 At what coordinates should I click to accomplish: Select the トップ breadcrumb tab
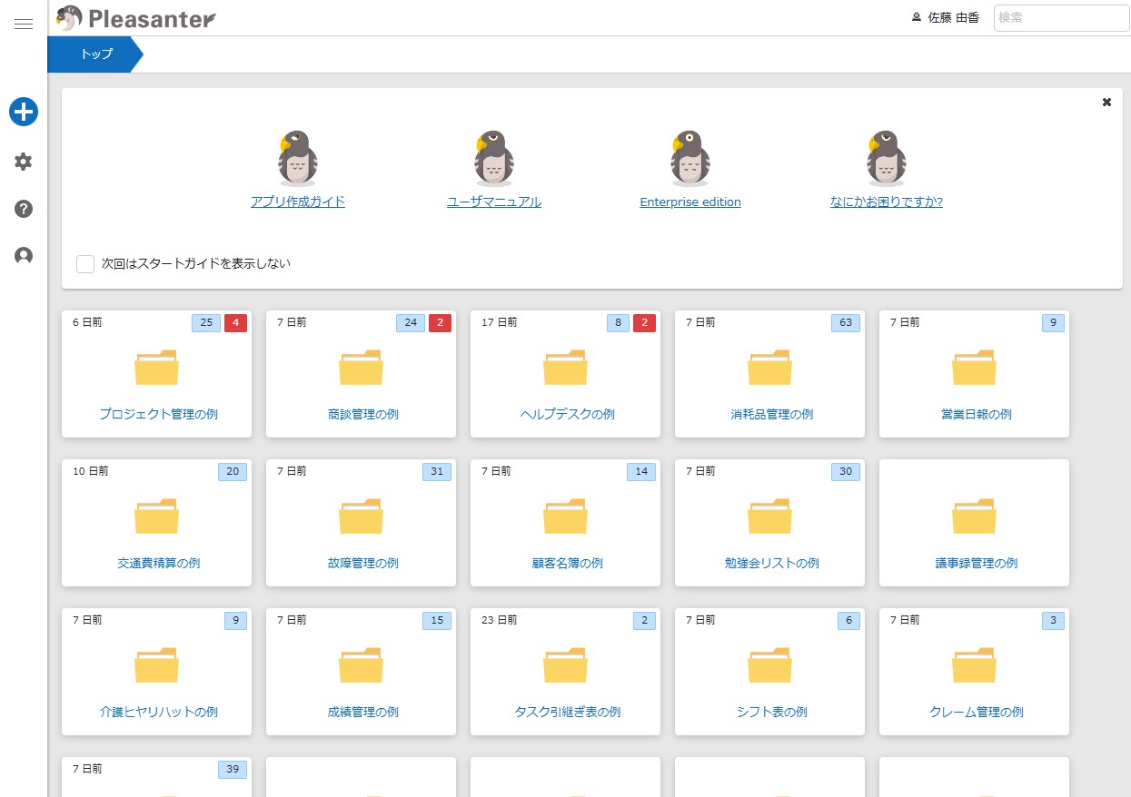pyautogui.click(x=95, y=54)
